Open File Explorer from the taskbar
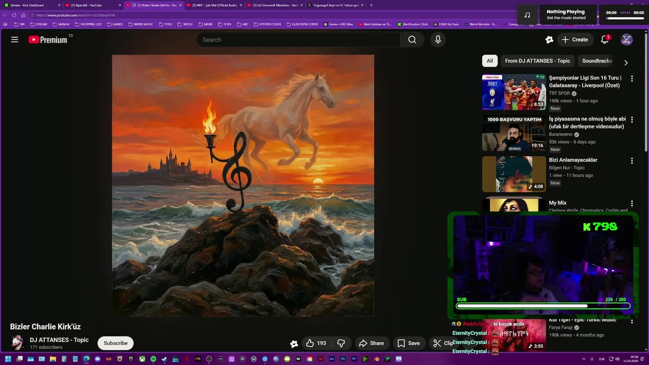The image size is (649, 365). click(x=53, y=359)
